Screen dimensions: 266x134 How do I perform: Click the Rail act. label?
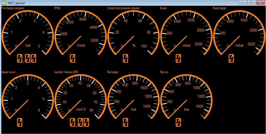[x=164, y=72]
